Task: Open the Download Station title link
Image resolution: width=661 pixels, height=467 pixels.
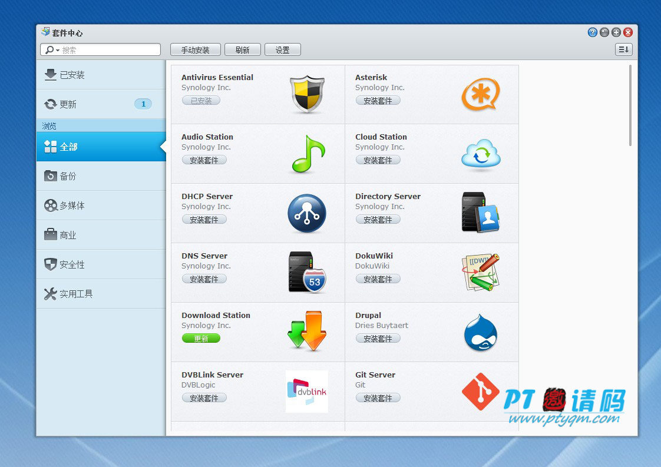Action: 216,315
